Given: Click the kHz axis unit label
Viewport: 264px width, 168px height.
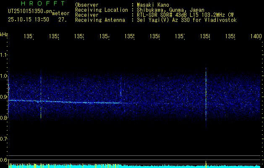Looking at the screenshot, I should coord(4,34).
